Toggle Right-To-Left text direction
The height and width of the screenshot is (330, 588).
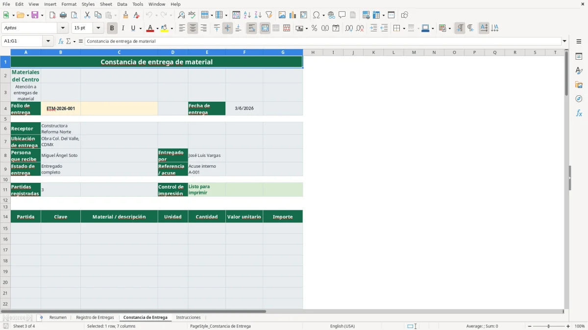click(470, 28)
